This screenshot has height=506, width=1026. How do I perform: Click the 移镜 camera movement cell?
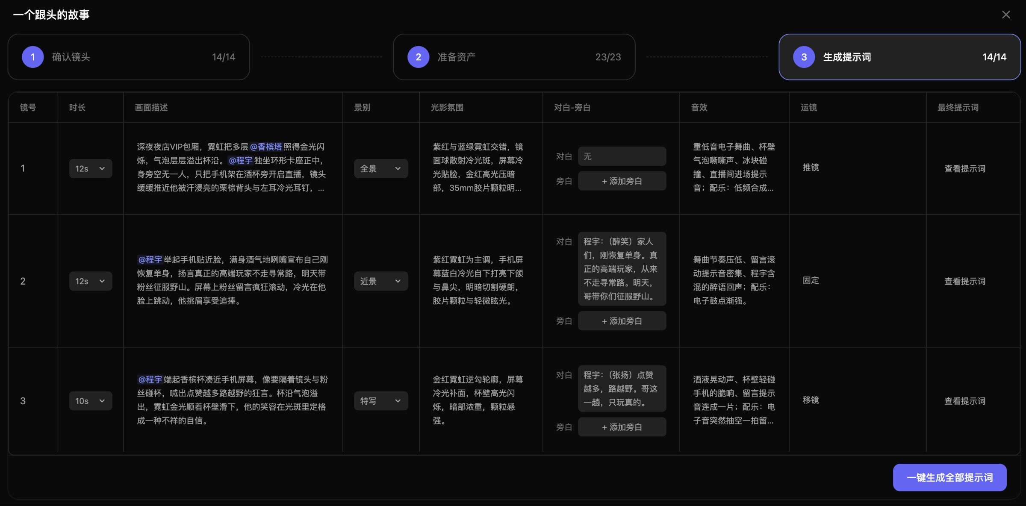point(811,400)
